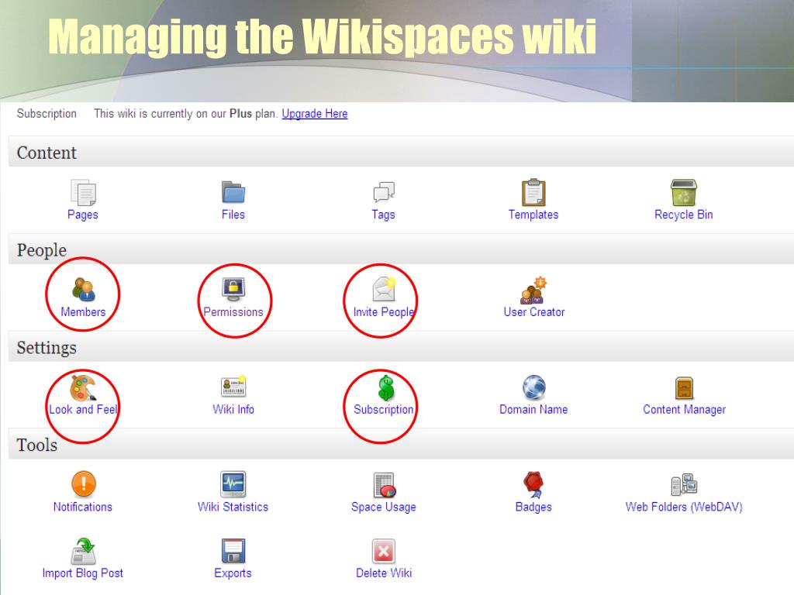Click the Files text link
794x595 pixels.
[233, 215]
